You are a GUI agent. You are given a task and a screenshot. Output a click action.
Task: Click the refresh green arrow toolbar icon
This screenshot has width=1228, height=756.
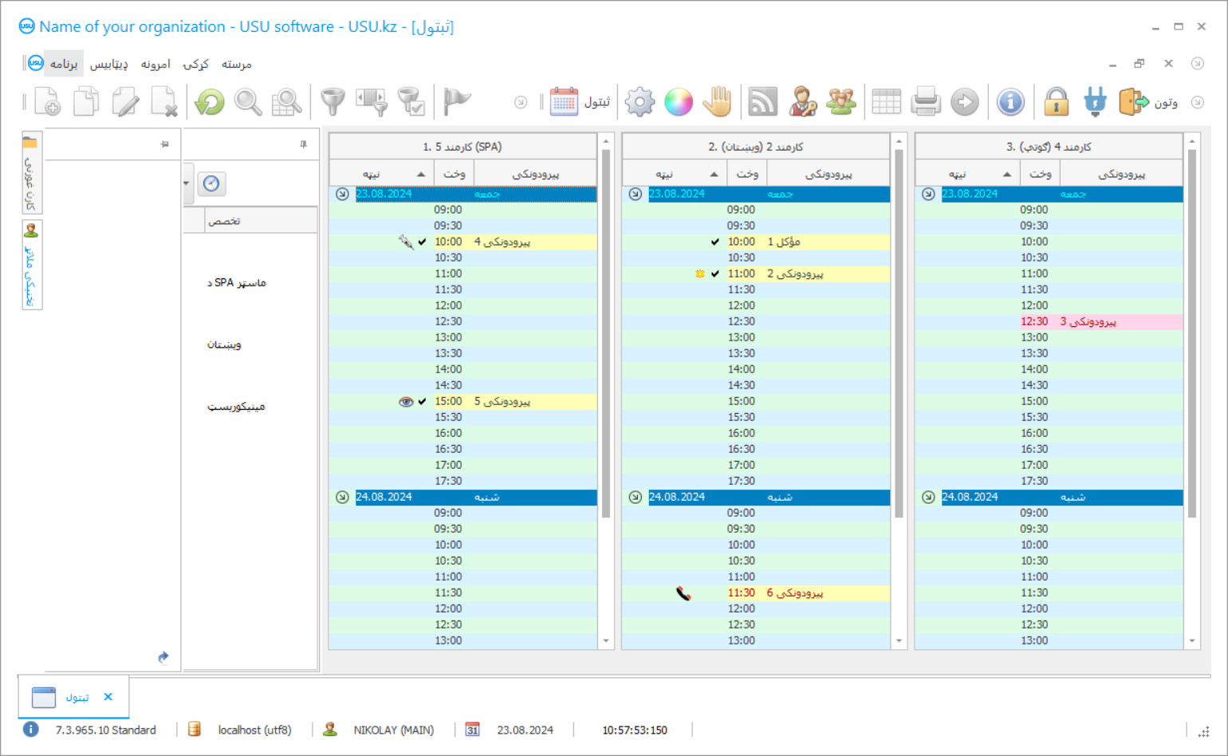[x=210, y=102]
